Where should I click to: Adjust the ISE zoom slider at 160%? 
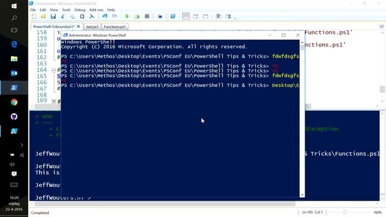click(x=345, y=212)
